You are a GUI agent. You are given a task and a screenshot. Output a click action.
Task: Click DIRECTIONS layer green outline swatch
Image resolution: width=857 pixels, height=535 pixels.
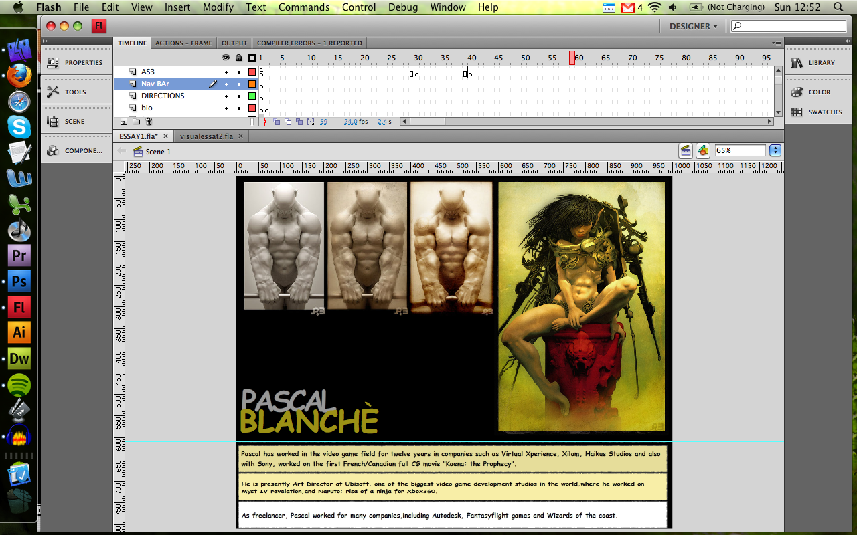tap(252, 96)
